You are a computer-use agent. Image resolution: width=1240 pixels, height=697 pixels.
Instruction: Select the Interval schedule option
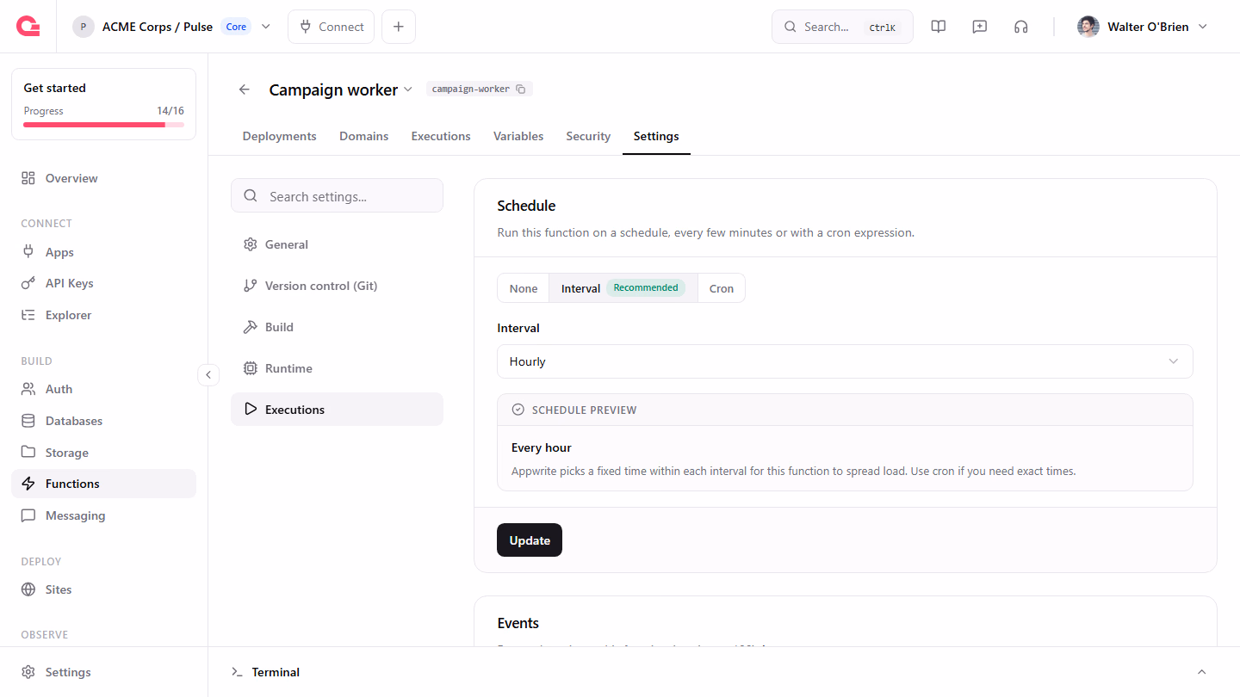click(623, 288)
